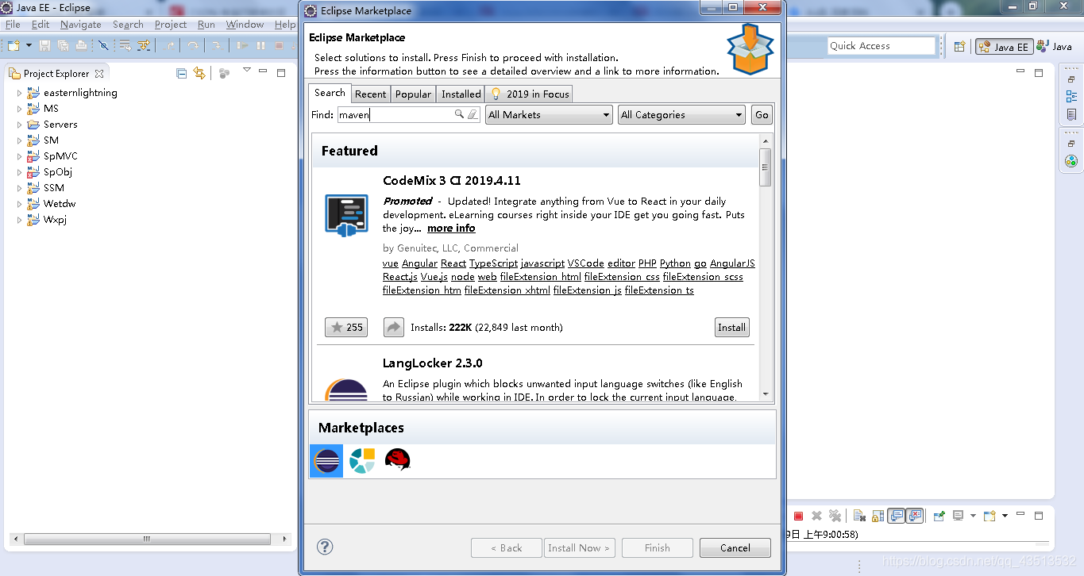Favorite CodeMix with the 255 star button

(346, 327)
